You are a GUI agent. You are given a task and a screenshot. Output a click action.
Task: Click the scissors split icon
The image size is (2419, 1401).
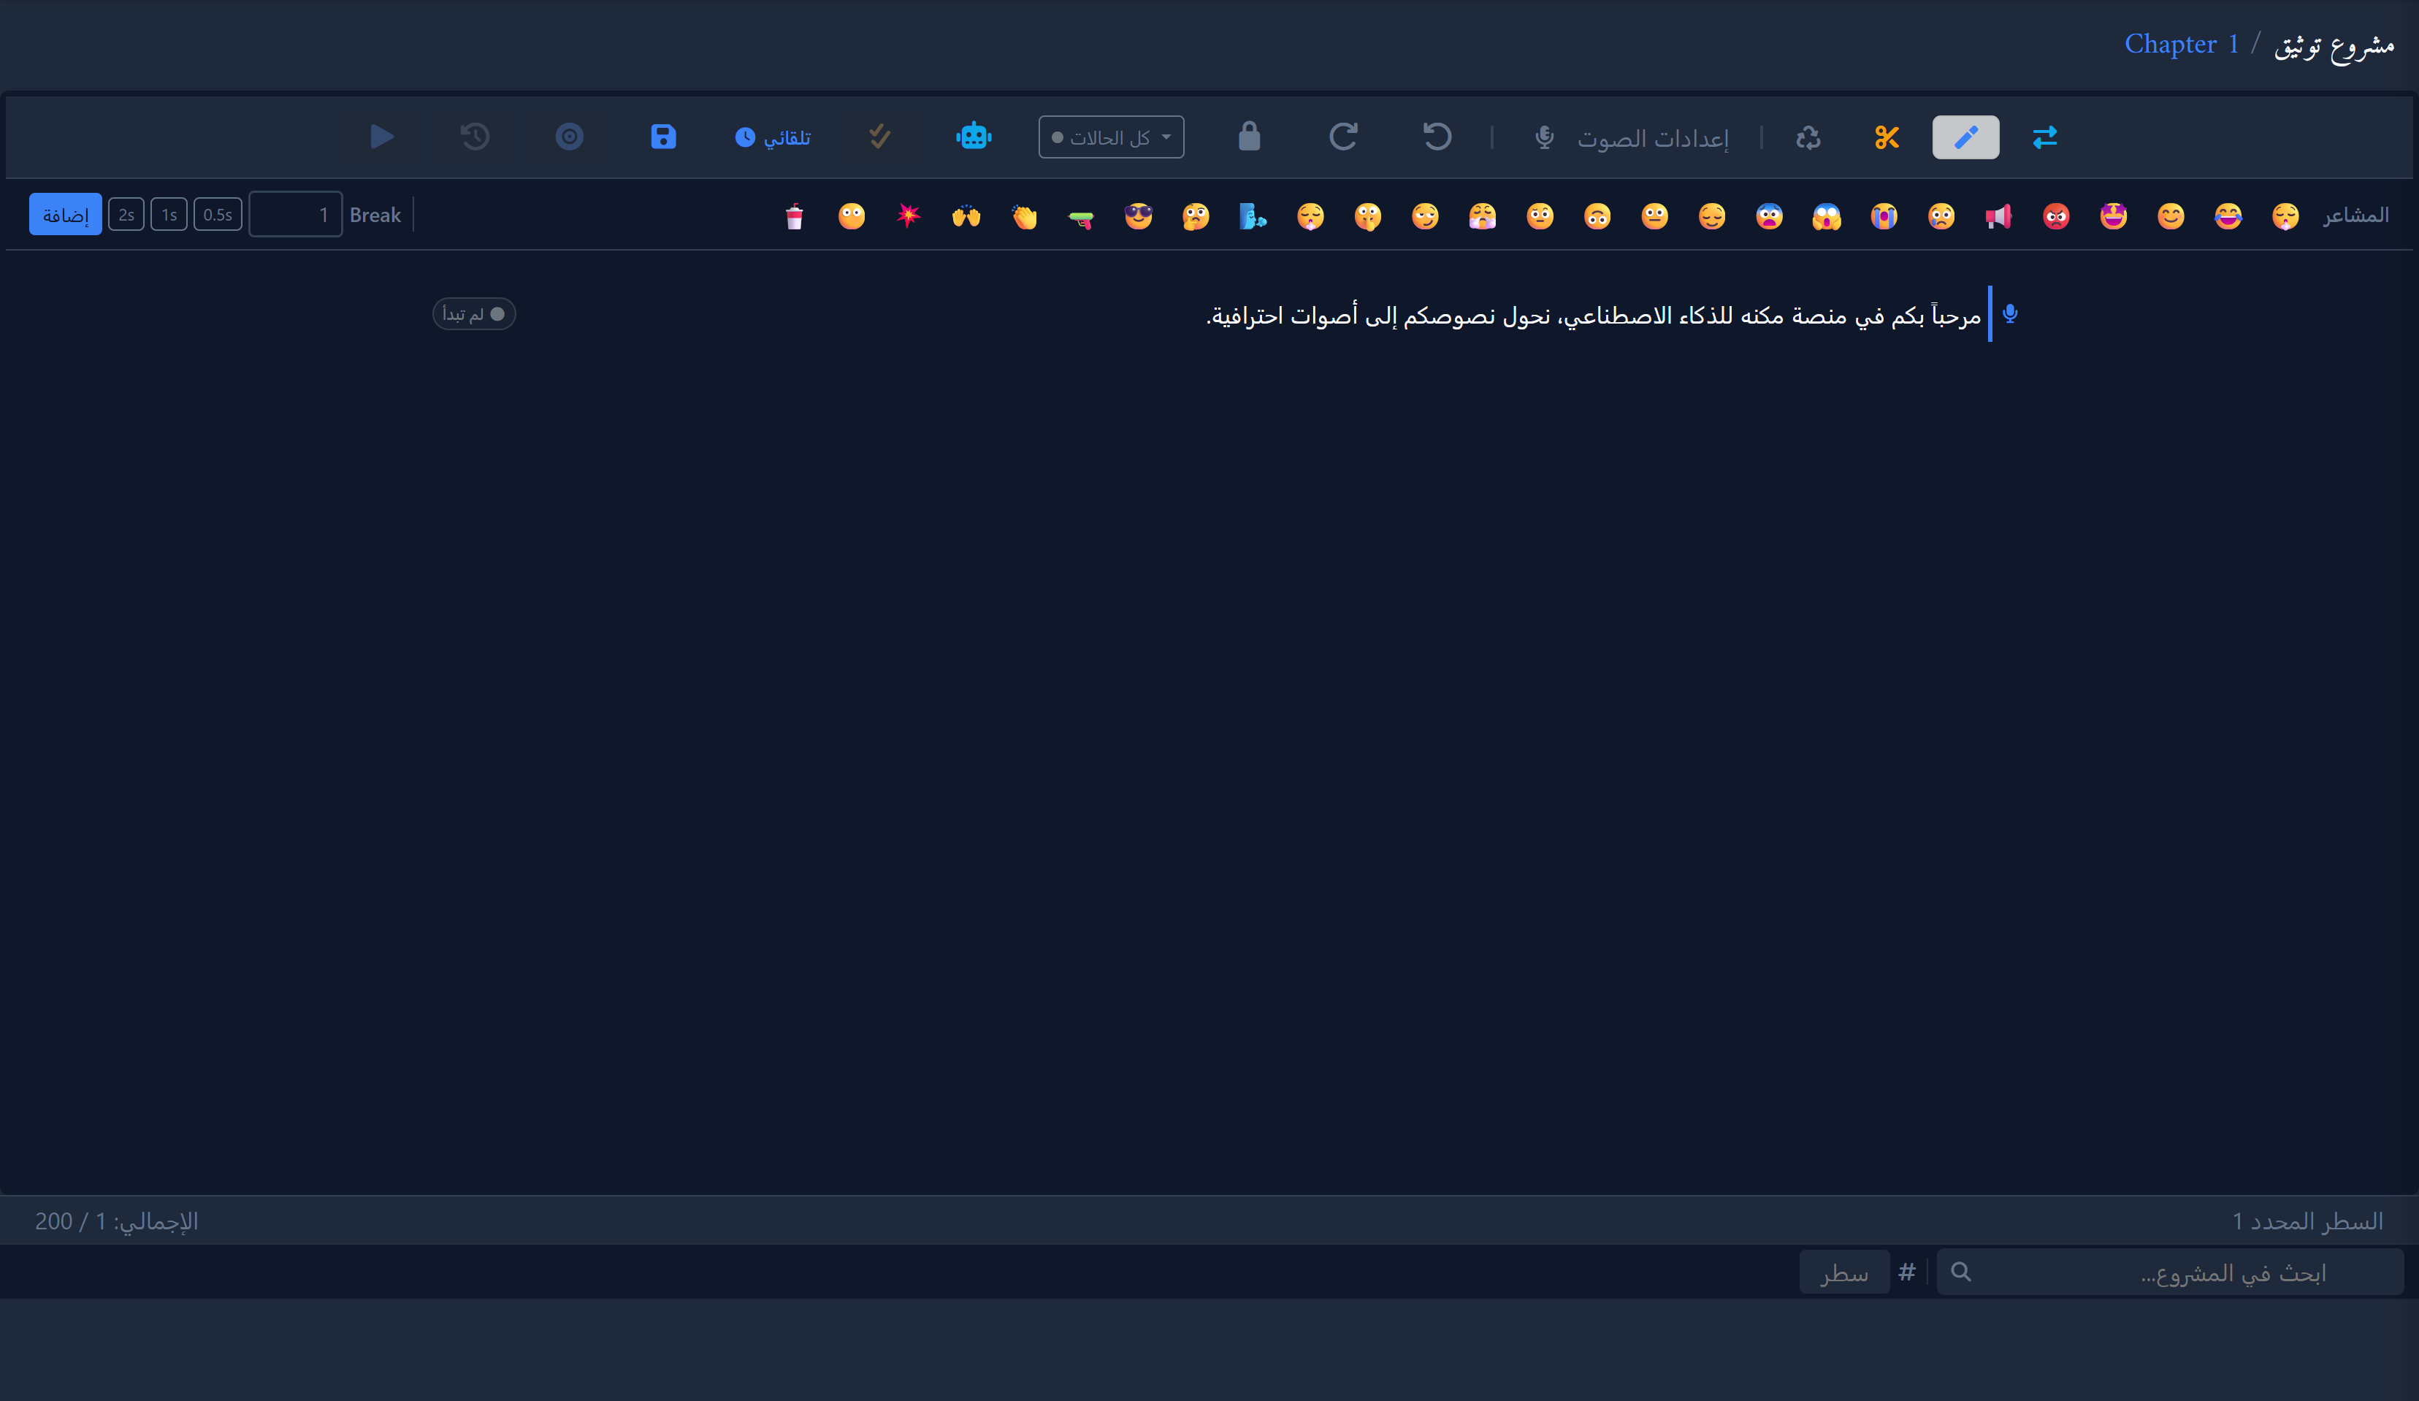pyautogui.click(x=1887, y=137)
